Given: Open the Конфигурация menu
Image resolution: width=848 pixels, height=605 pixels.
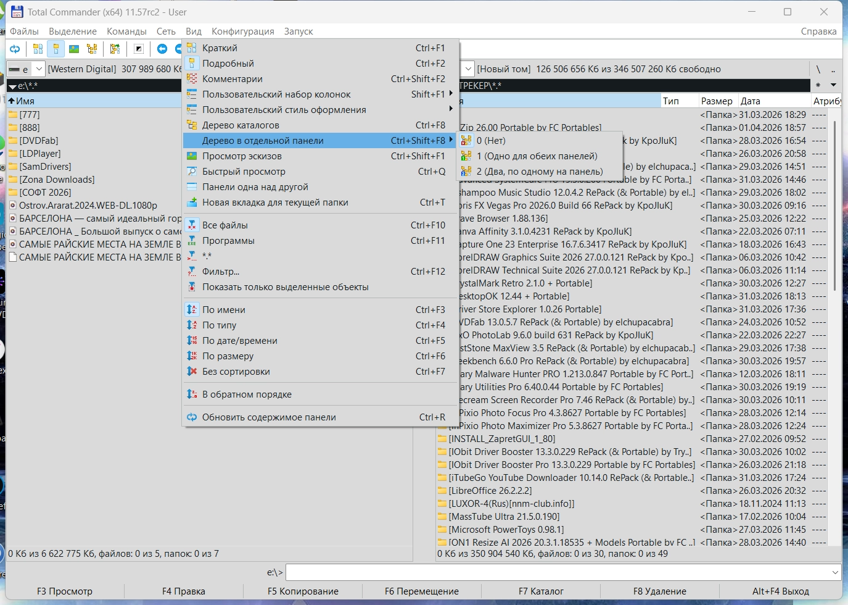Looking at the screenshot, I should (x=243, y=31).
